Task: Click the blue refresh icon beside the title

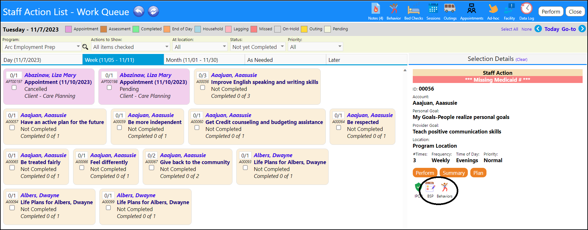Action: [153, 11]
